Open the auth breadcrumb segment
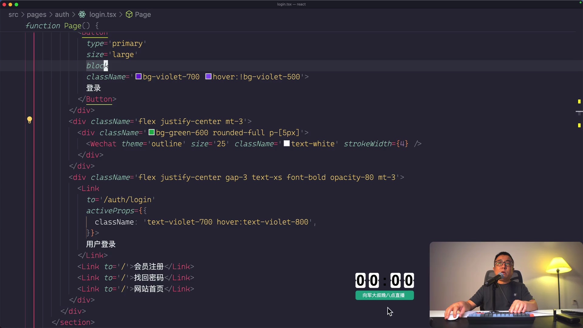Viewport: 583px width, 328px height. pos(62,15)
